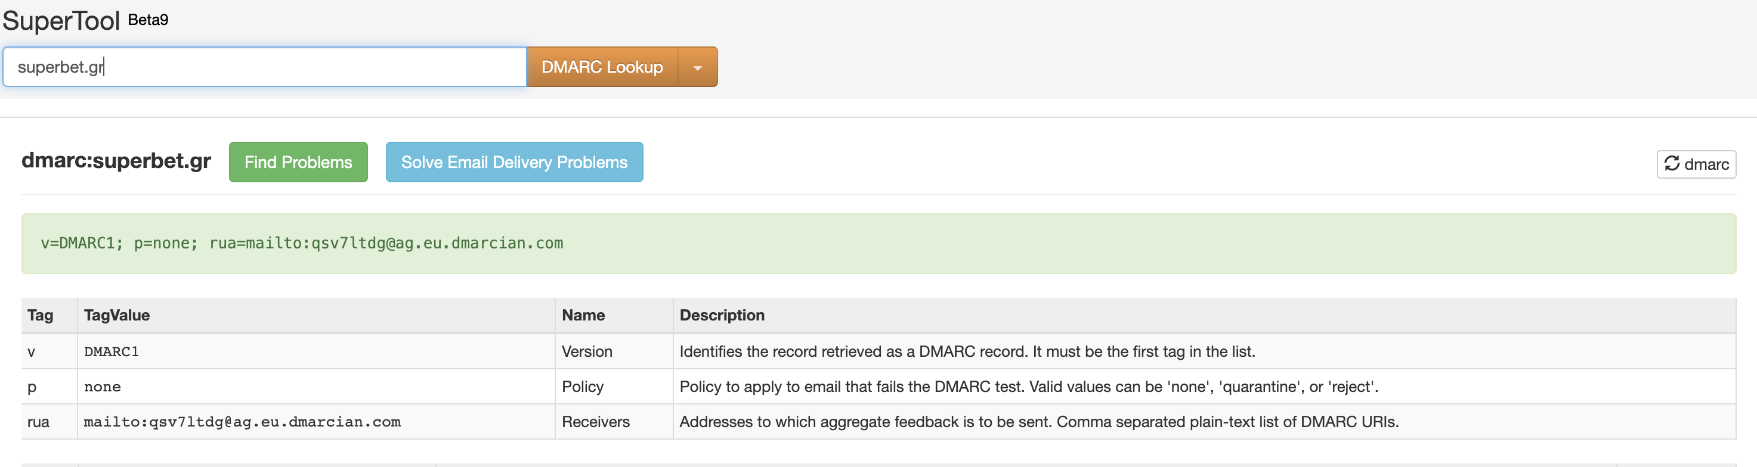
Task: Open Solve Email Delivery Problems
Action: 514,162
